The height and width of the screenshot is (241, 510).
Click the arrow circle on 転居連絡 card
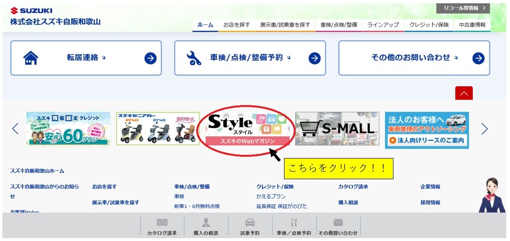pos(150,58)
